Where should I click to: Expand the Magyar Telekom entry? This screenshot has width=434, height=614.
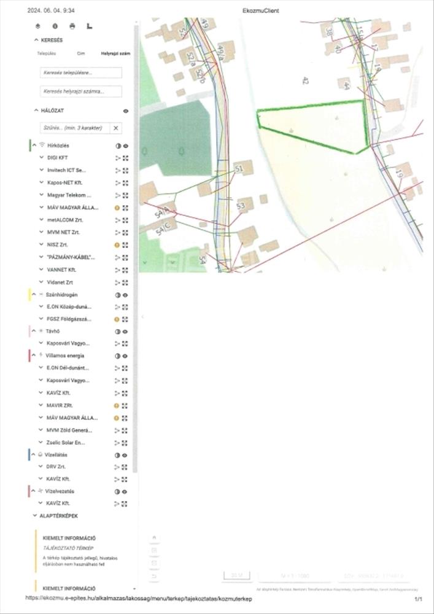[x=41, y=195]
